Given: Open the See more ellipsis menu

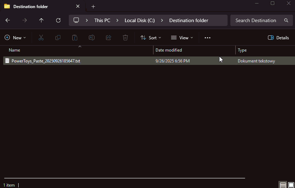Looking at the screenshot, I should [x=208, y=38].
